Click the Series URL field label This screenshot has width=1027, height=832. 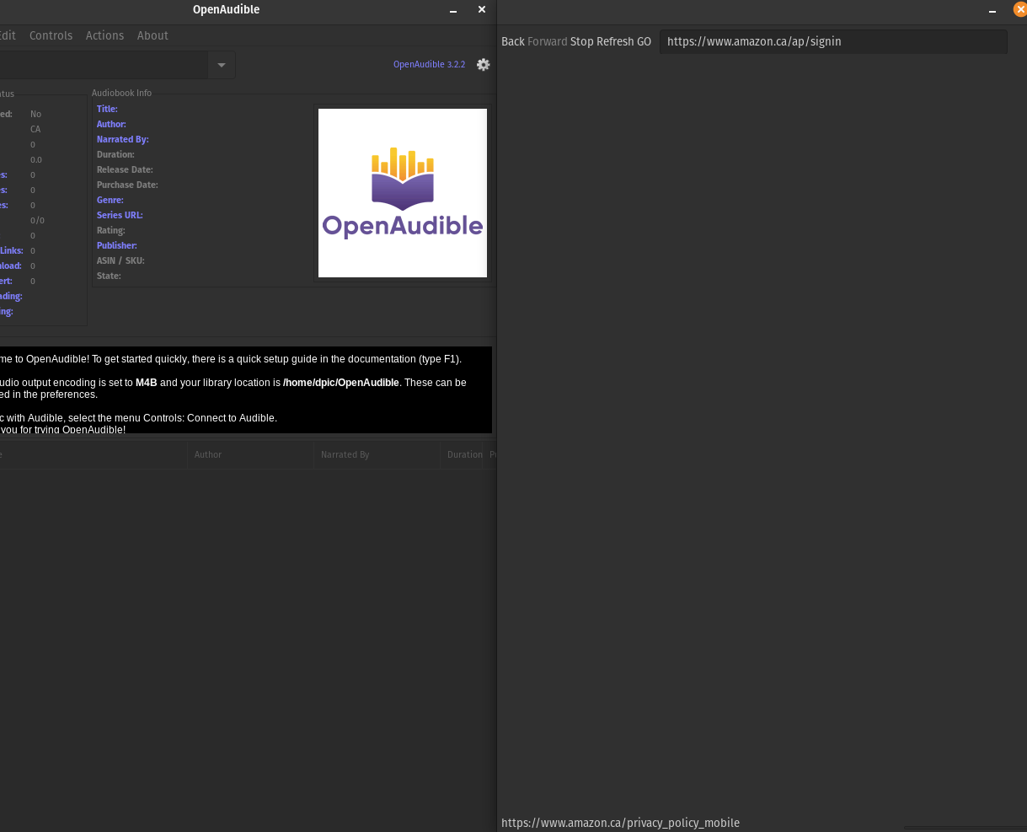pyautogui.click(x=120, y=215)
